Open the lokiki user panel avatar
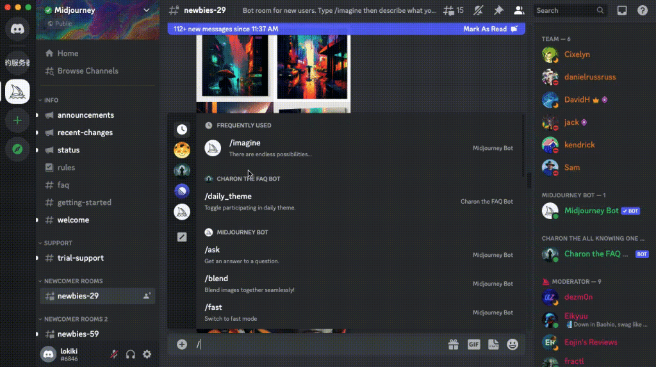 (x=48, y=354)
